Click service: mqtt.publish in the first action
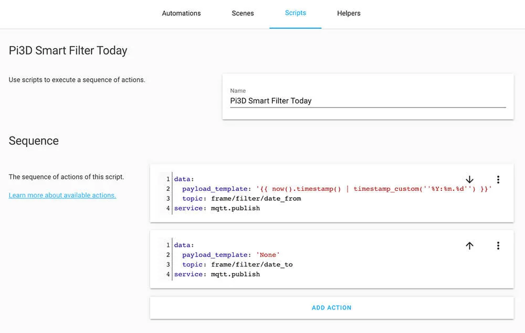 (217, 208)
